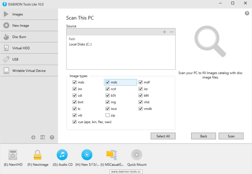Minimize the DAEMON Tools window
Image resolution: width=252 pixels, height=174 pixels.
[220, 3]
